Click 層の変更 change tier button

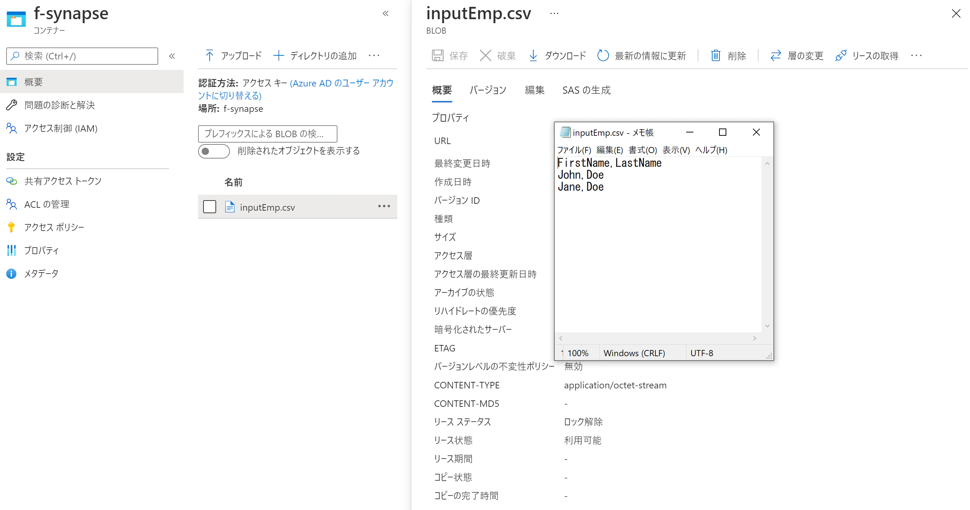pos(797,56)
